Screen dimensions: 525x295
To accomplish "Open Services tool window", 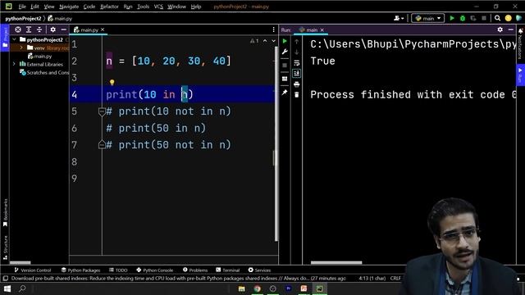I will [x=259, y=270].
